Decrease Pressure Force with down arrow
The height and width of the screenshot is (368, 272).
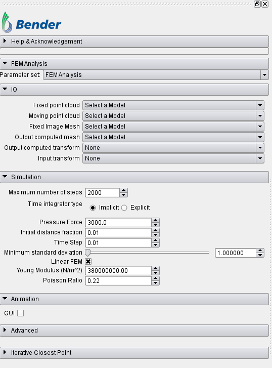[x=155, y=225]
